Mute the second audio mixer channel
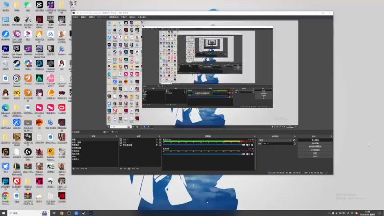 click(248, 154)
